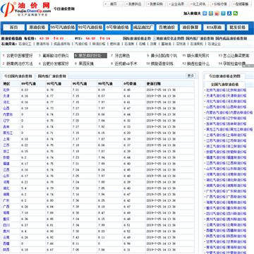
Task: Open 福建 region link in table
Action: coord(6,164)
